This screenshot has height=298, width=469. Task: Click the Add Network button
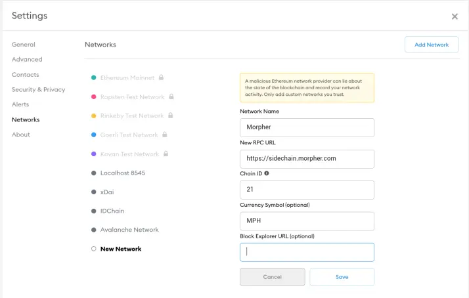[x=432, y=45]
